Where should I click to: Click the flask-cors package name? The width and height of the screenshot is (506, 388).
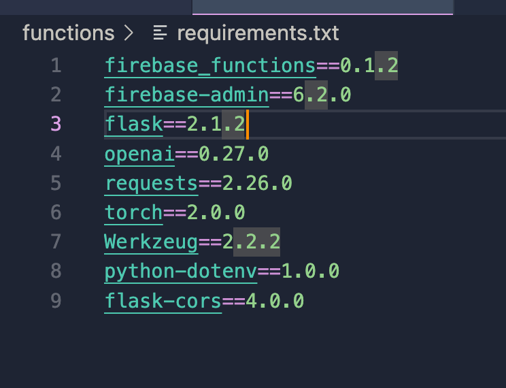click(163, 301)
